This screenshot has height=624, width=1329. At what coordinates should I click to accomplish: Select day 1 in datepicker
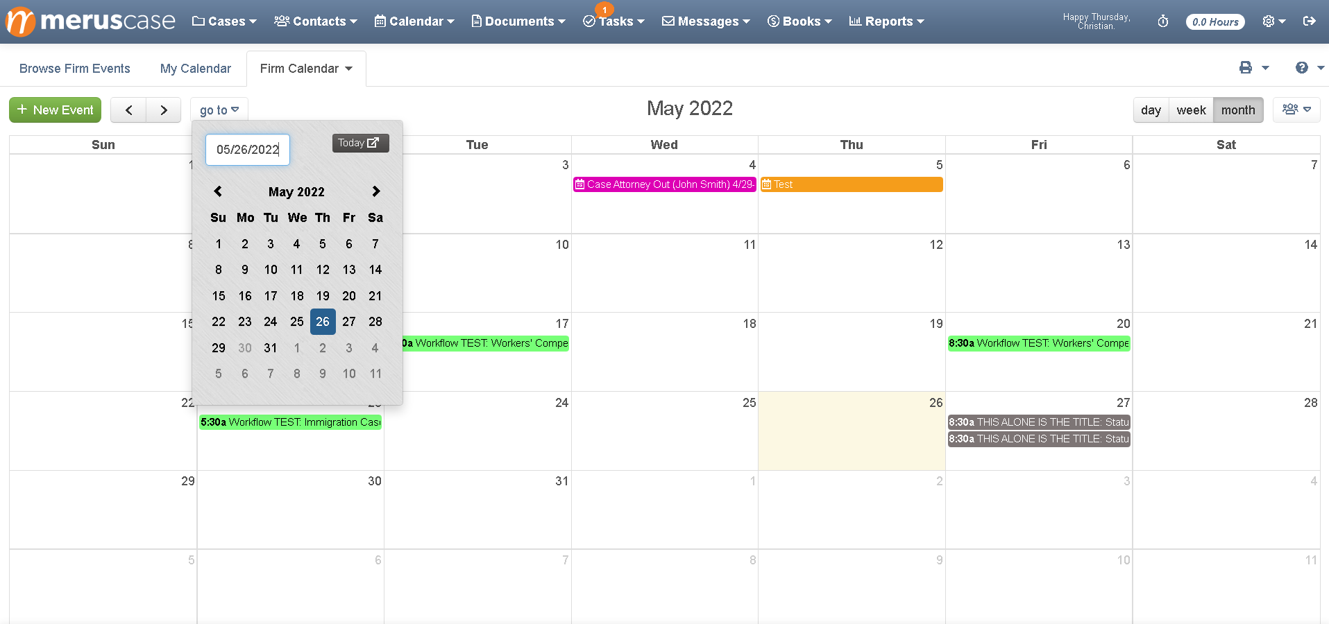219,244
